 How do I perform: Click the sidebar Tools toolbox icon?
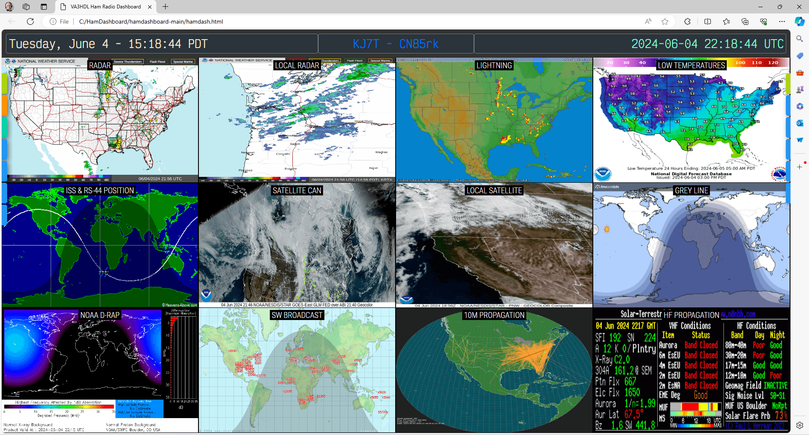(x=799, y=72)
